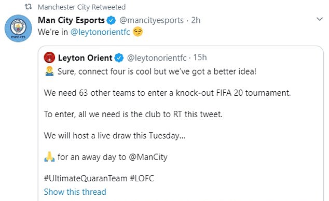Open the Man City Esports display name
This screenshot has width=329, height=201.
tap(71, 20)
